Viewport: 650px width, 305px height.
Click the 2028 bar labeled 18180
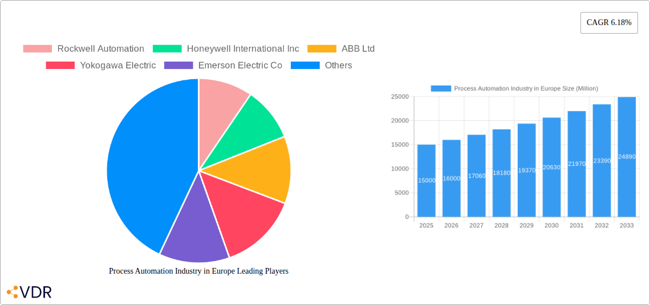point(502,173)
